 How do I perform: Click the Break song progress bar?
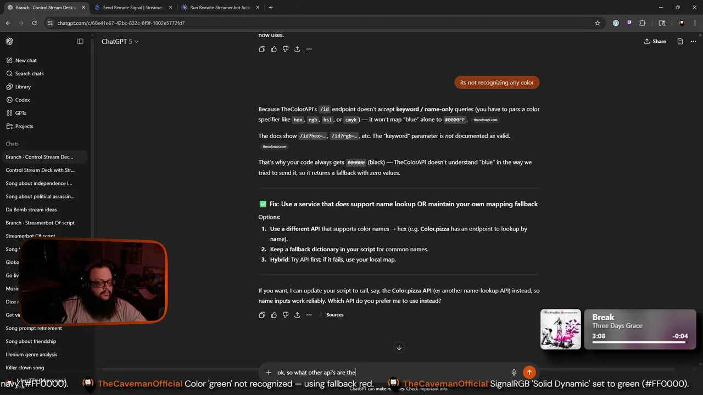pyautogui.click(x=639, y=342)
